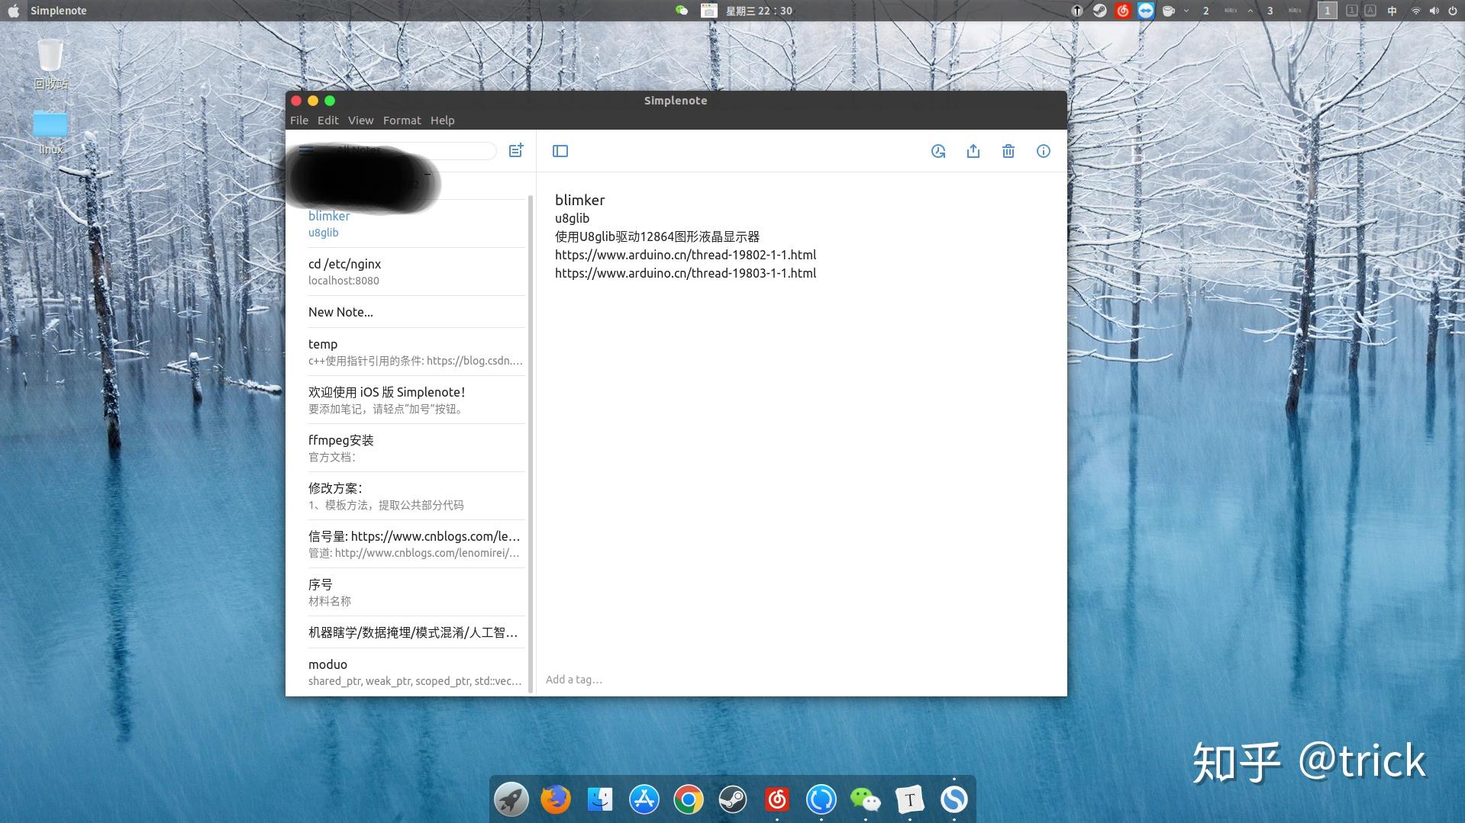Open the hamburger menu beside the search bar

(x=305, y=150)
